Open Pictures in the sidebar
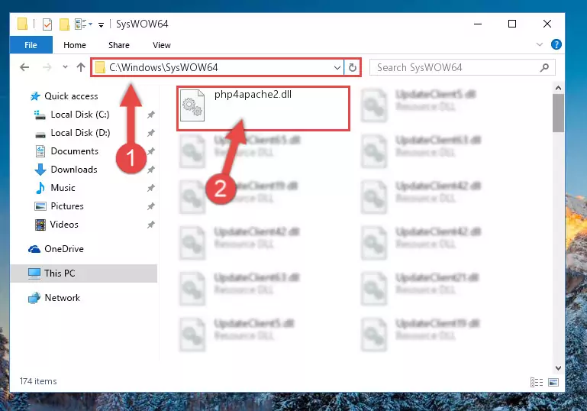The height and width of the screenshot is (411, 587). click(x=67, y=206)
